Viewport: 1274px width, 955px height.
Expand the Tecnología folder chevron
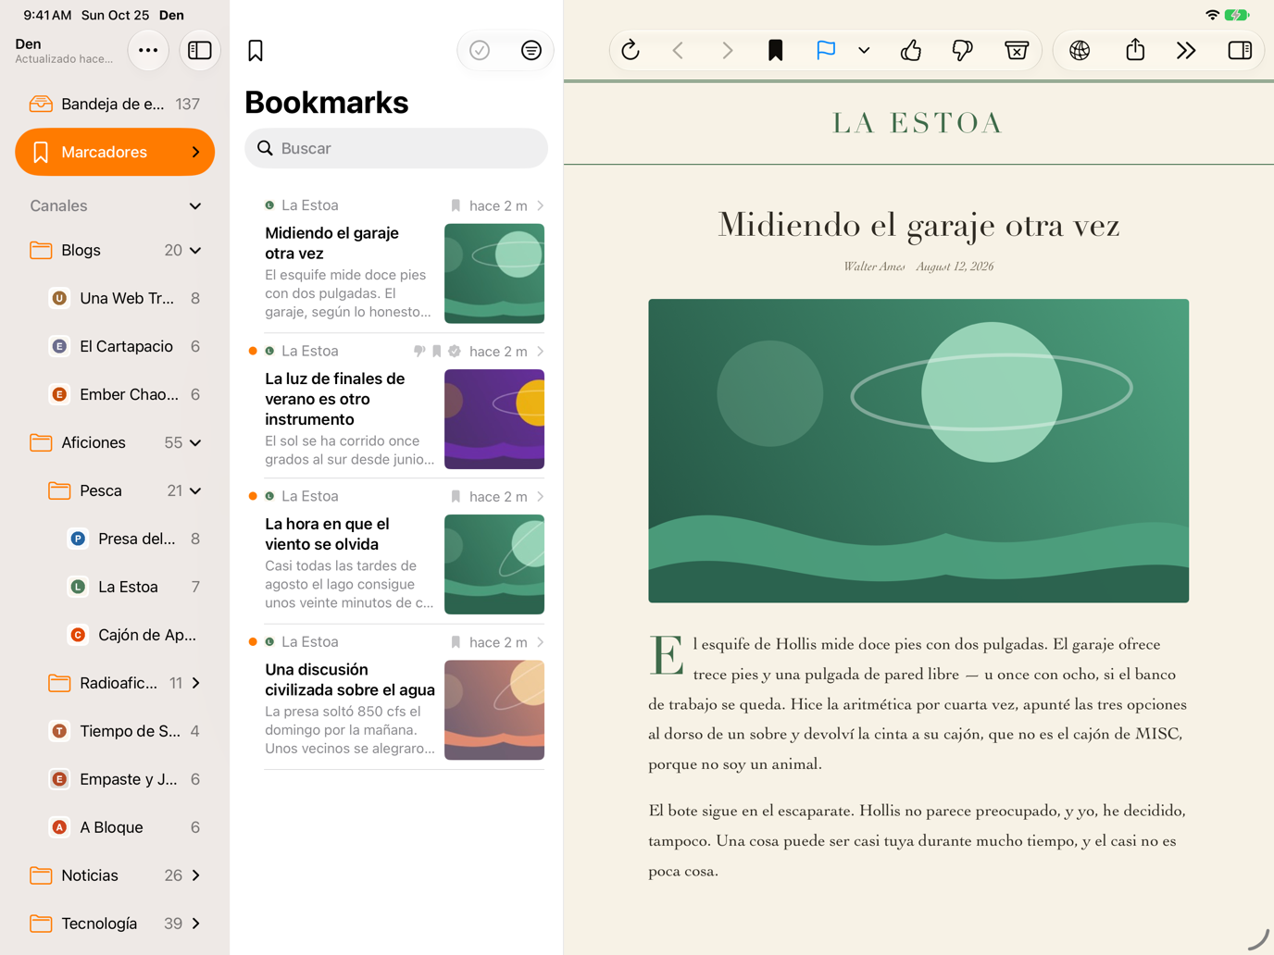pos(195,924)
